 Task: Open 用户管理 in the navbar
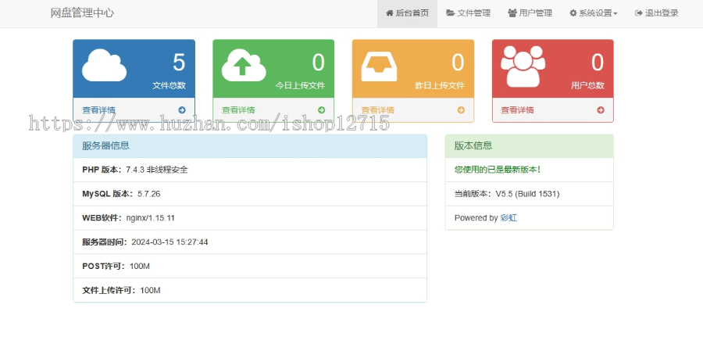530,13
